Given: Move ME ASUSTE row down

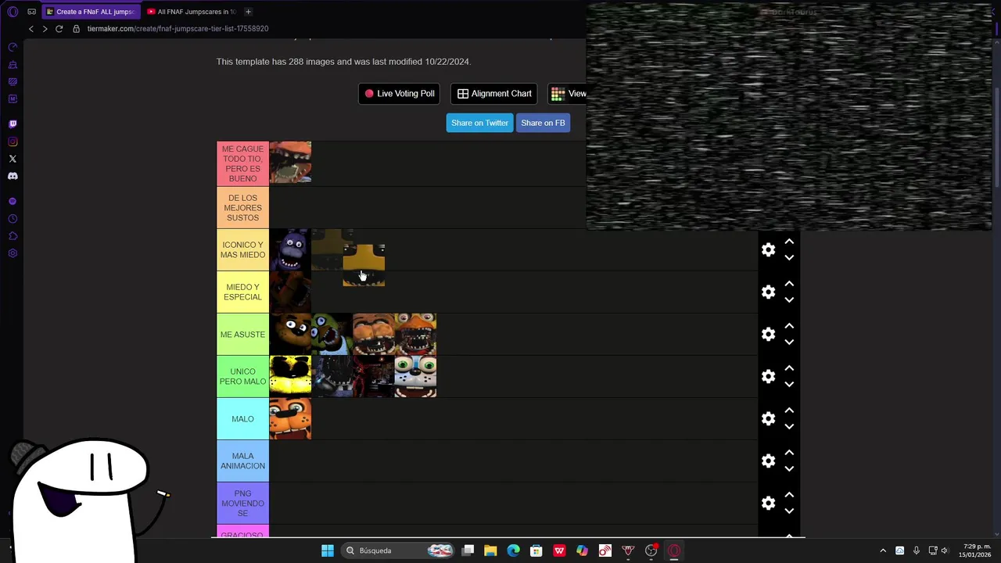Looking at the screenshot, I should point(789,342).
